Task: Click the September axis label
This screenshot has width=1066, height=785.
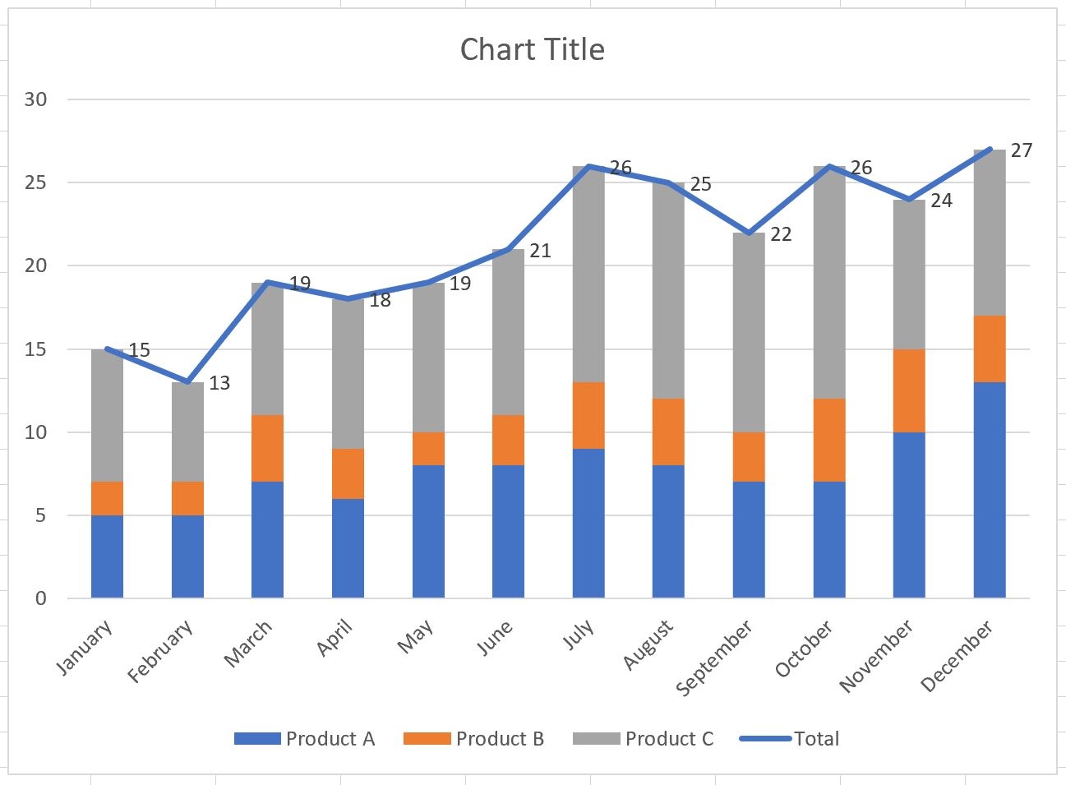Action: click(714, 658)
